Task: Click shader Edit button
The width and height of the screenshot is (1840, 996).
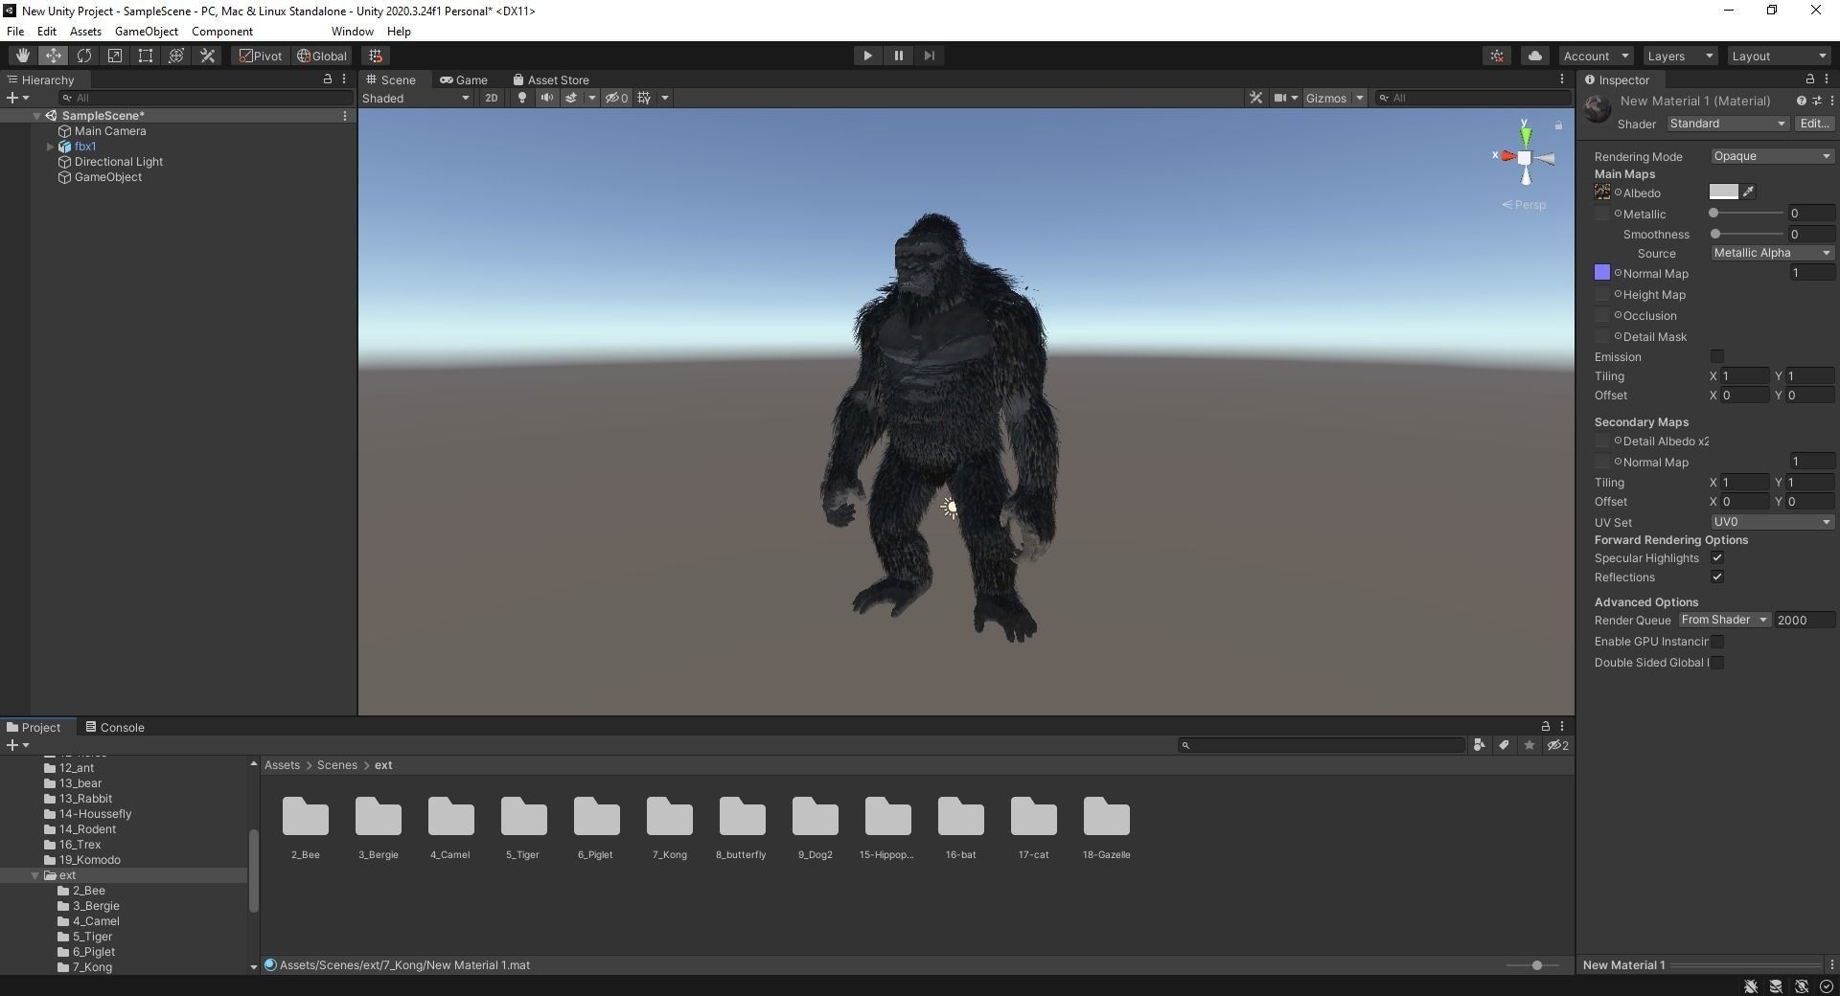Action: pos(1814,124)
